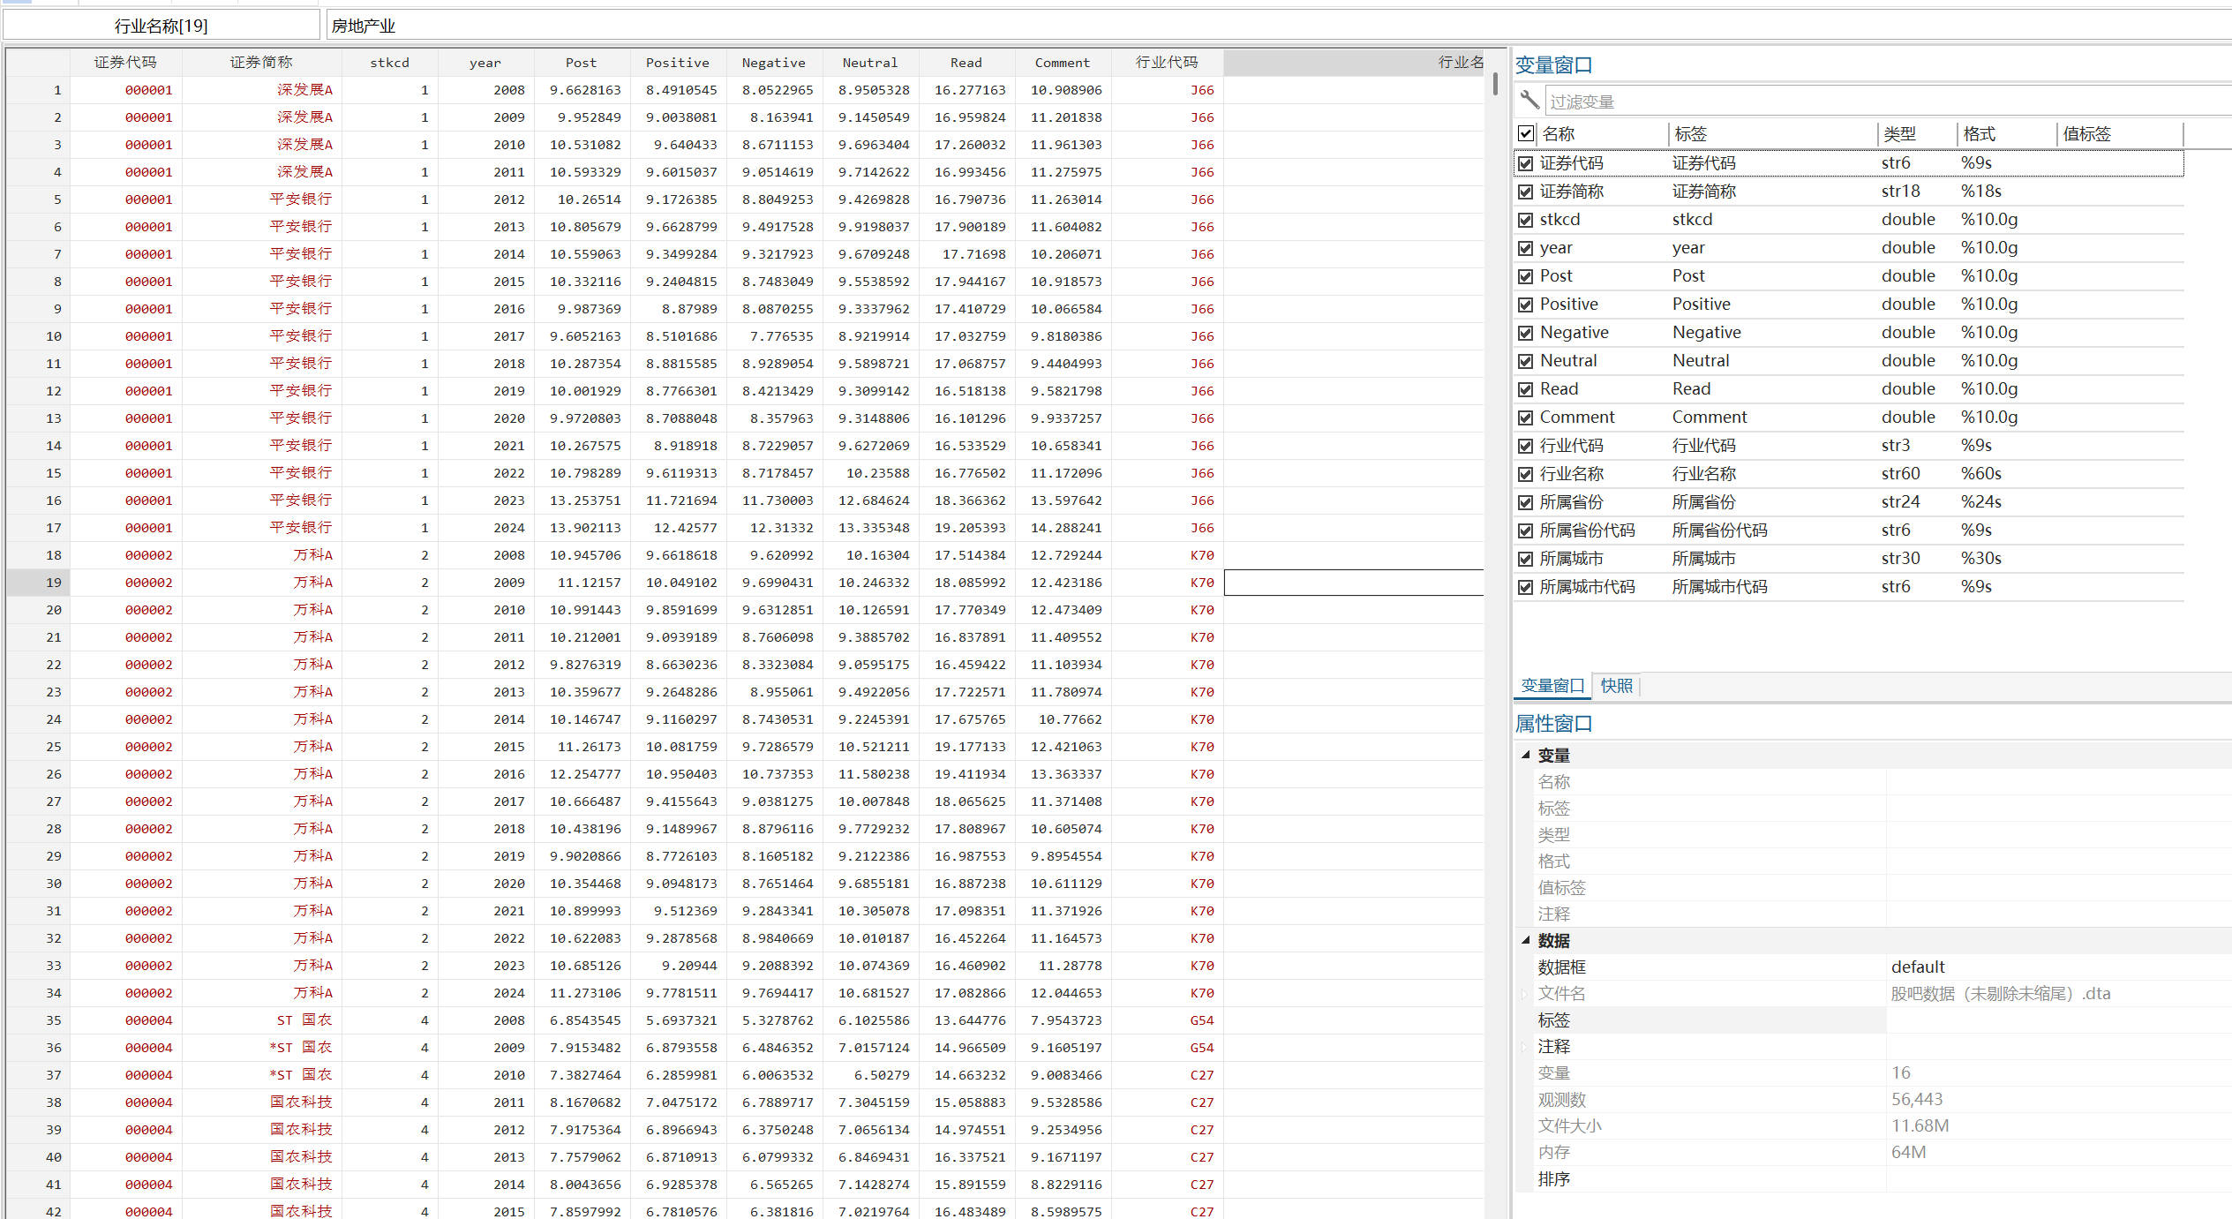
Task: Select the 变量窗口 tab
Action: (x=1552, y=686)
